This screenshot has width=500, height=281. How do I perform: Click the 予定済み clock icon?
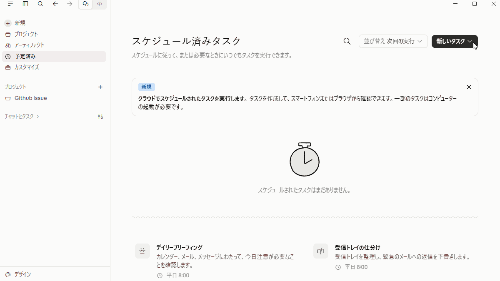tap(8, 56)
